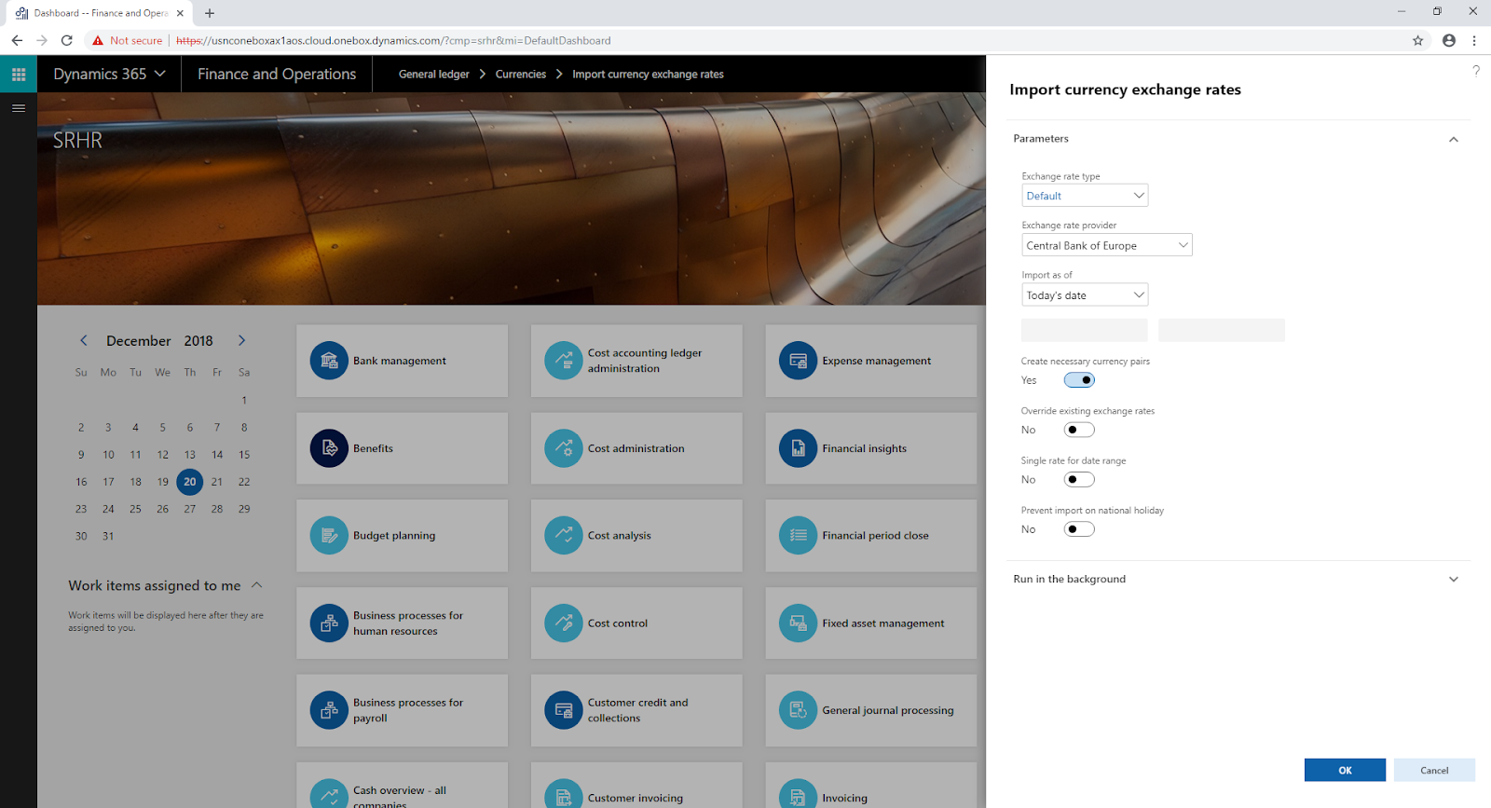Expand the hamburger navigation pane
The image size is (1491, 808).
pos(19,108)
